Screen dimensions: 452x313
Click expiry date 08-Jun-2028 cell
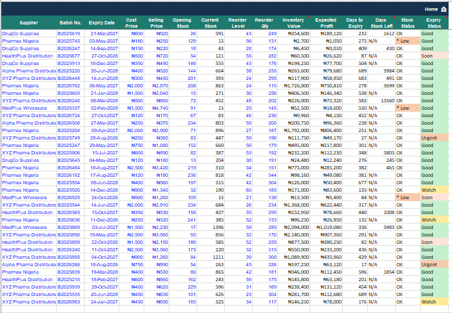(x=102, y=183)
